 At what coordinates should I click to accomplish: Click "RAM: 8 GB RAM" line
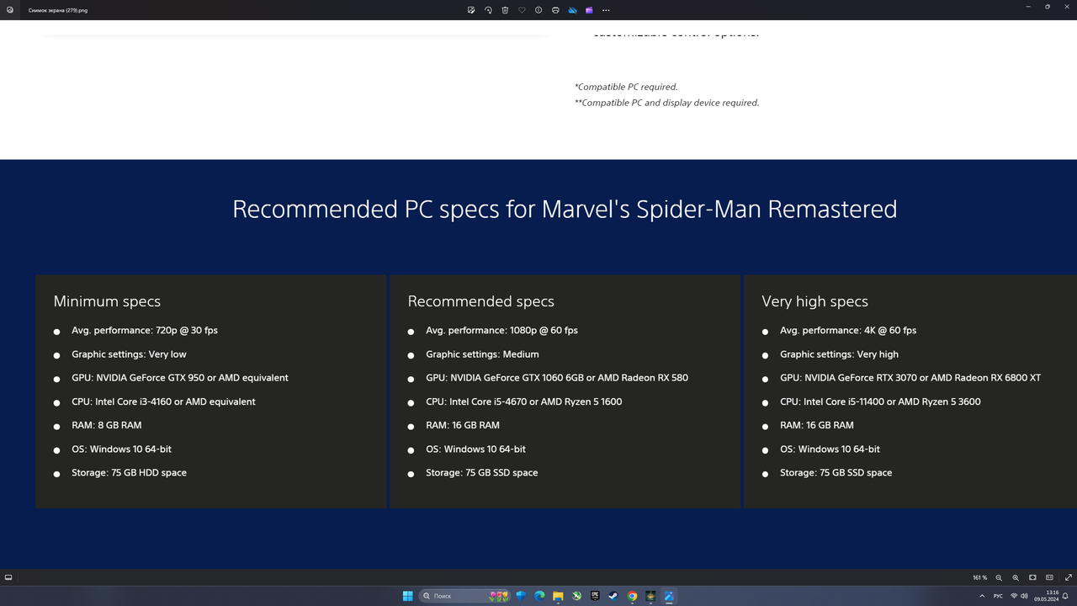(106, 425)
